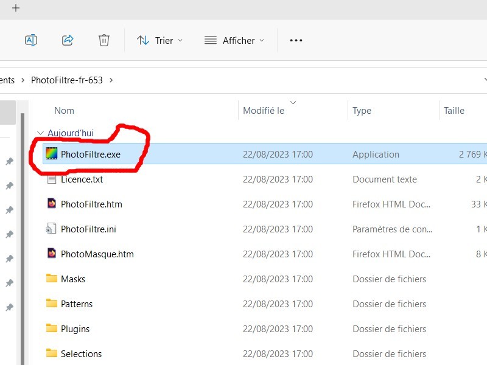Click the Rename icon in toolbar
The image size is (487, 365).
click(30, 40)
